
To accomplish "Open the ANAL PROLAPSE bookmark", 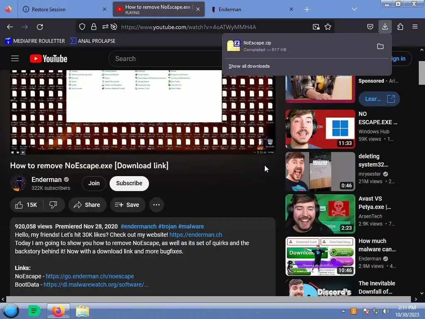I will point(93,41).
